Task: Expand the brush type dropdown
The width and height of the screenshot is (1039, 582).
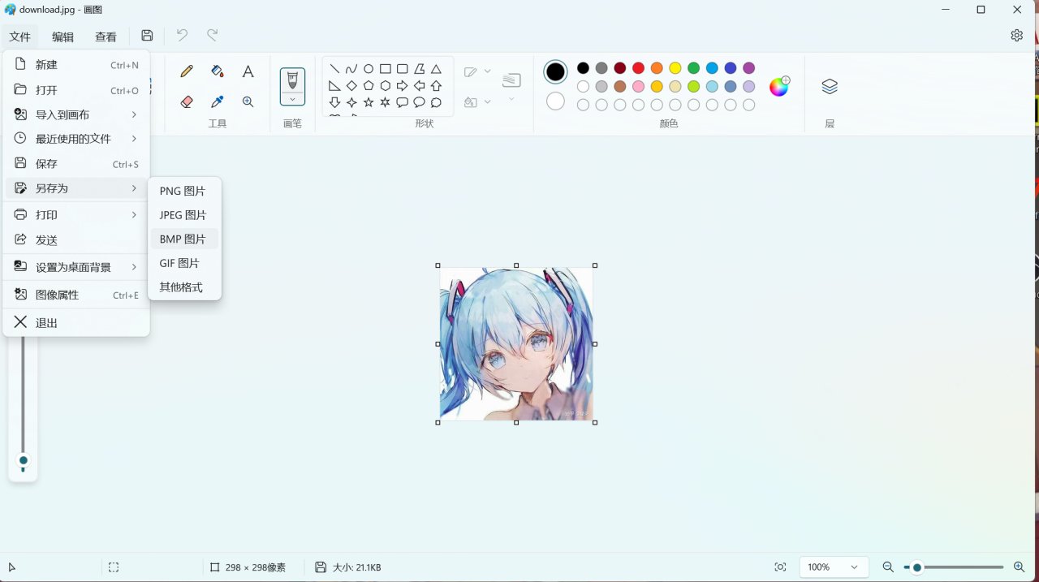Action: click(292, 99)
